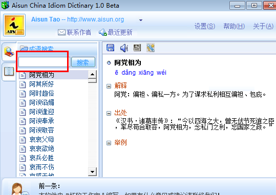Viewport: 276px width, 195px height.
Task: Click the pinyin ē dǎng xiāng wéi
Action: coord(140,73)
